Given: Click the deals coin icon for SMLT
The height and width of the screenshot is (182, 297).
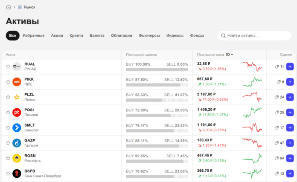Looking at the screenshot, I should tap(277, 128).
